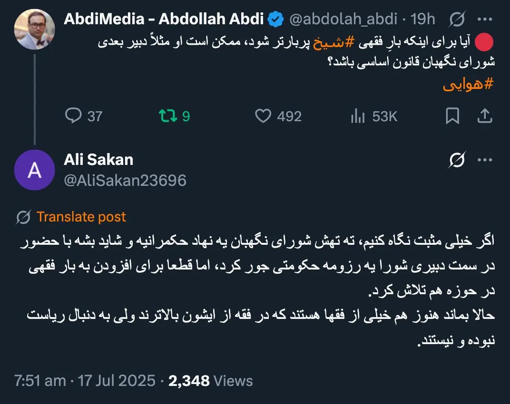Screen dimensions: 510x404
Task: Open the more options menu on AbdiMedia's tweet
Action: 486,18
